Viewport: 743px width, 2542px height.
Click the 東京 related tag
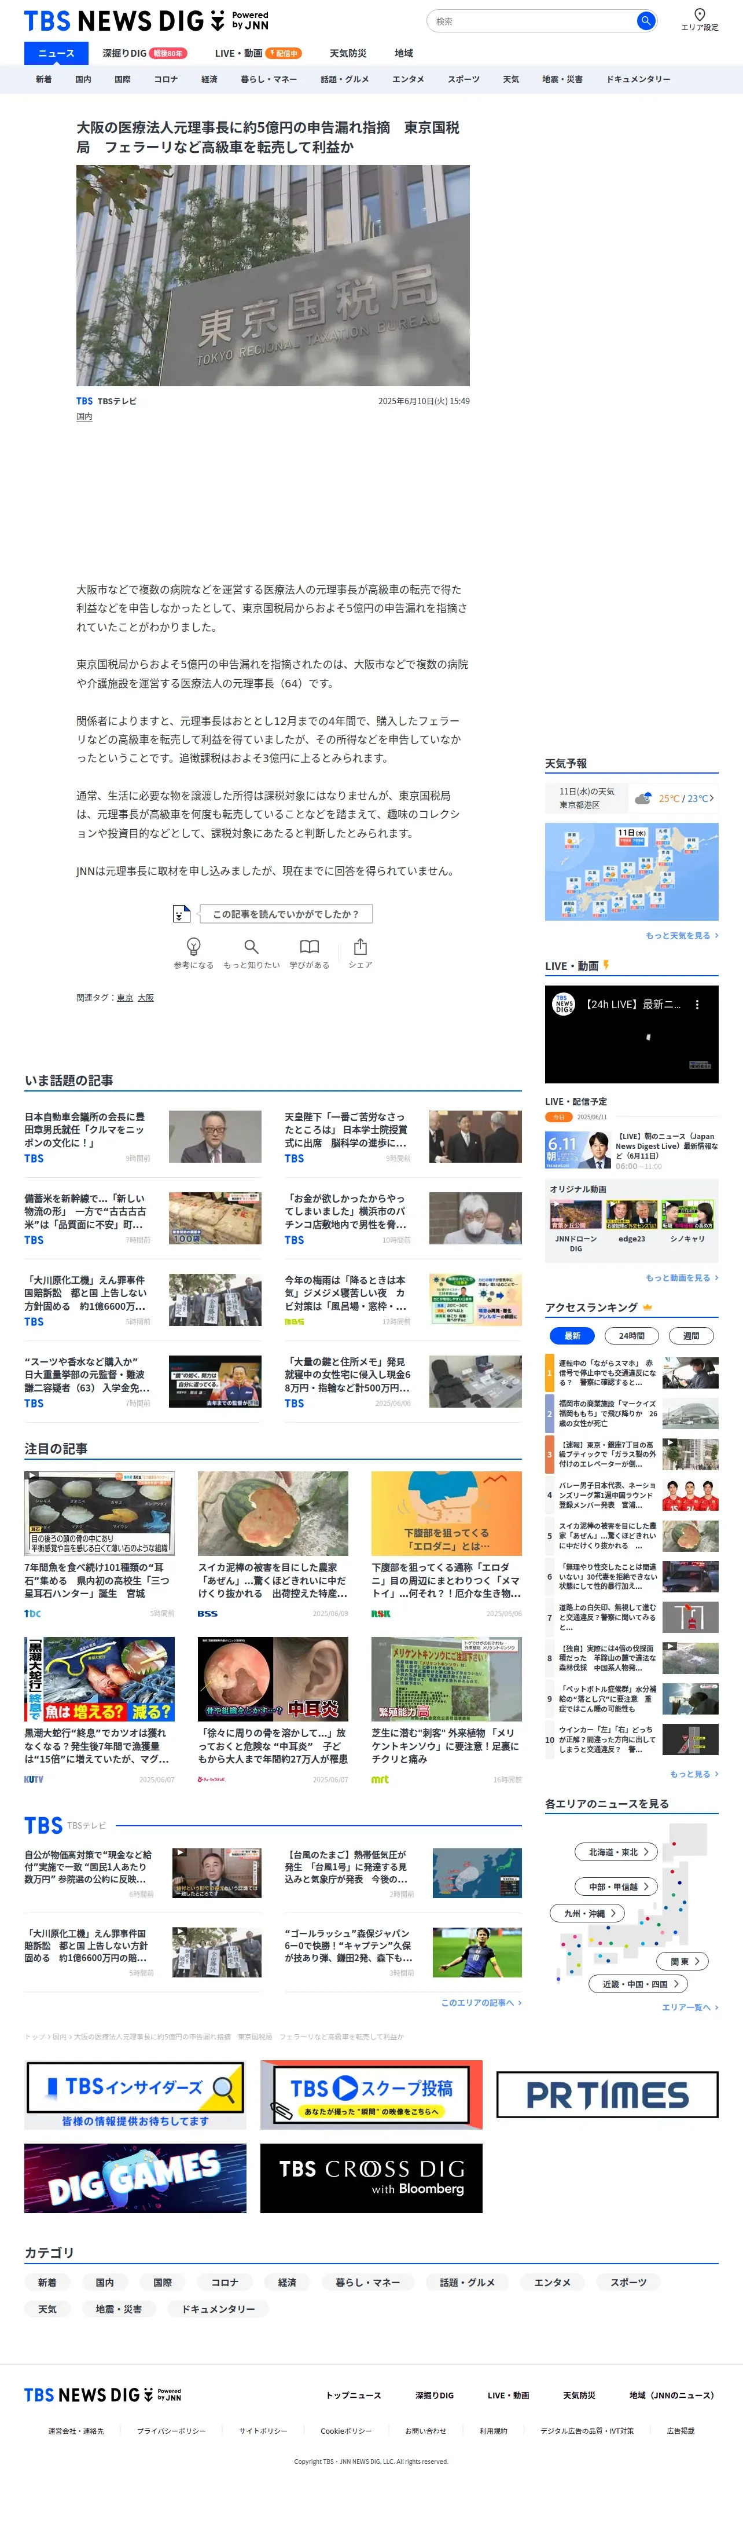pyautogui.click(x=124, y=998)
